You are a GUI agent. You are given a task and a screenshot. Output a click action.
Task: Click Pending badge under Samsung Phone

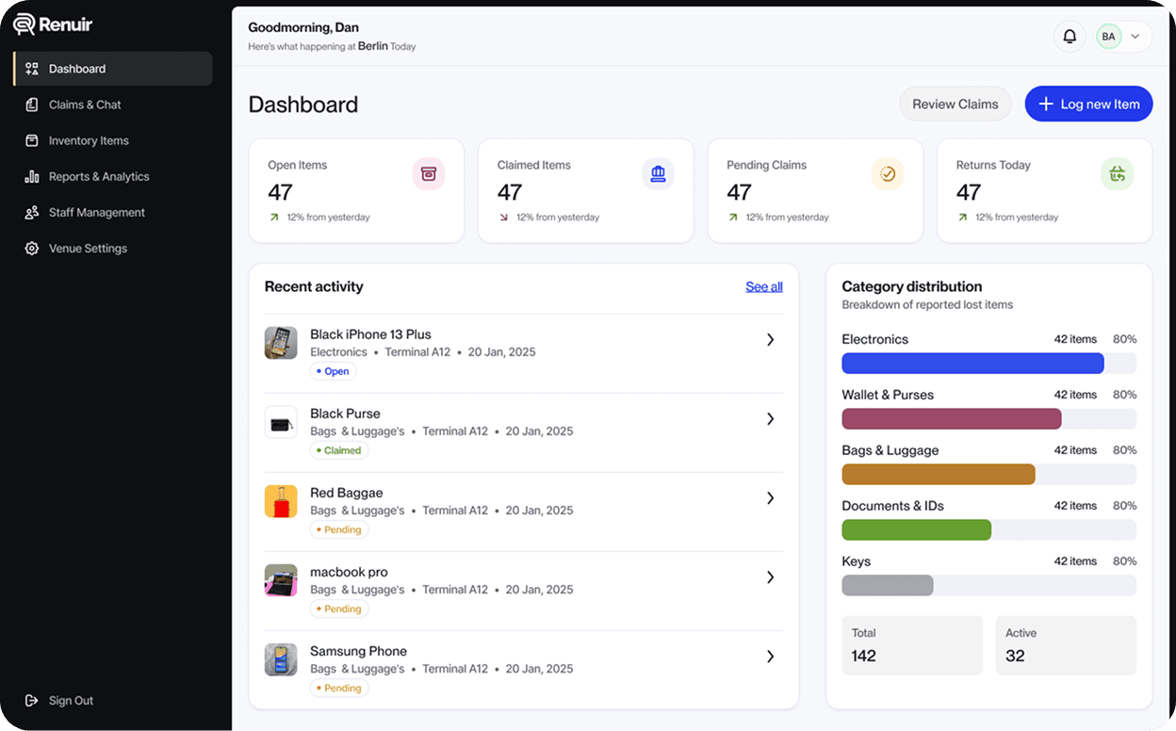(339, 688)
